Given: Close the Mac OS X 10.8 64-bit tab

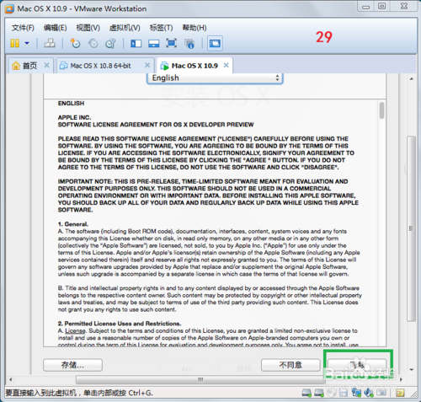Looking at the screenshot, I should pos(147,65).
